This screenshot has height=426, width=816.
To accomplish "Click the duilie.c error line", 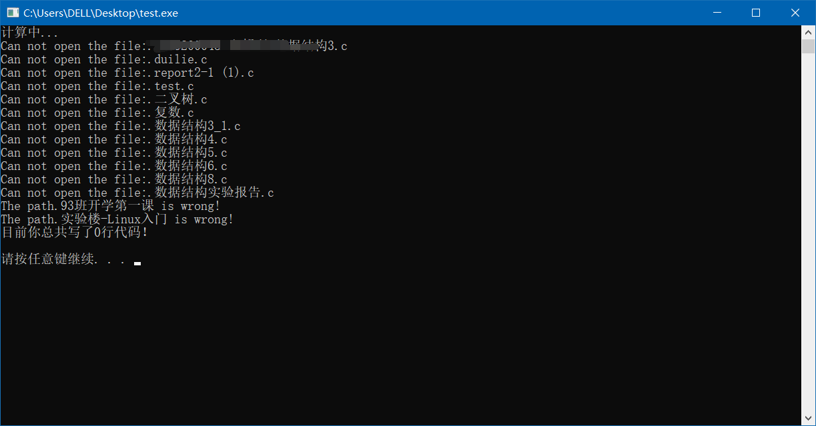I will pos(103,59).
